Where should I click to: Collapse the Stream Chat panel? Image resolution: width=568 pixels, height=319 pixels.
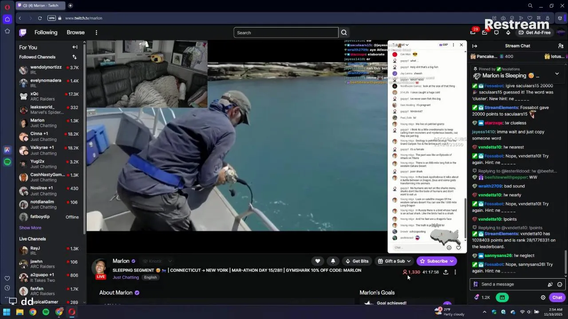[x=475, y=46]
